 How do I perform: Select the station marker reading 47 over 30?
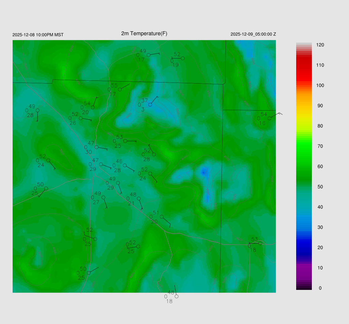(x=96, y=147)
